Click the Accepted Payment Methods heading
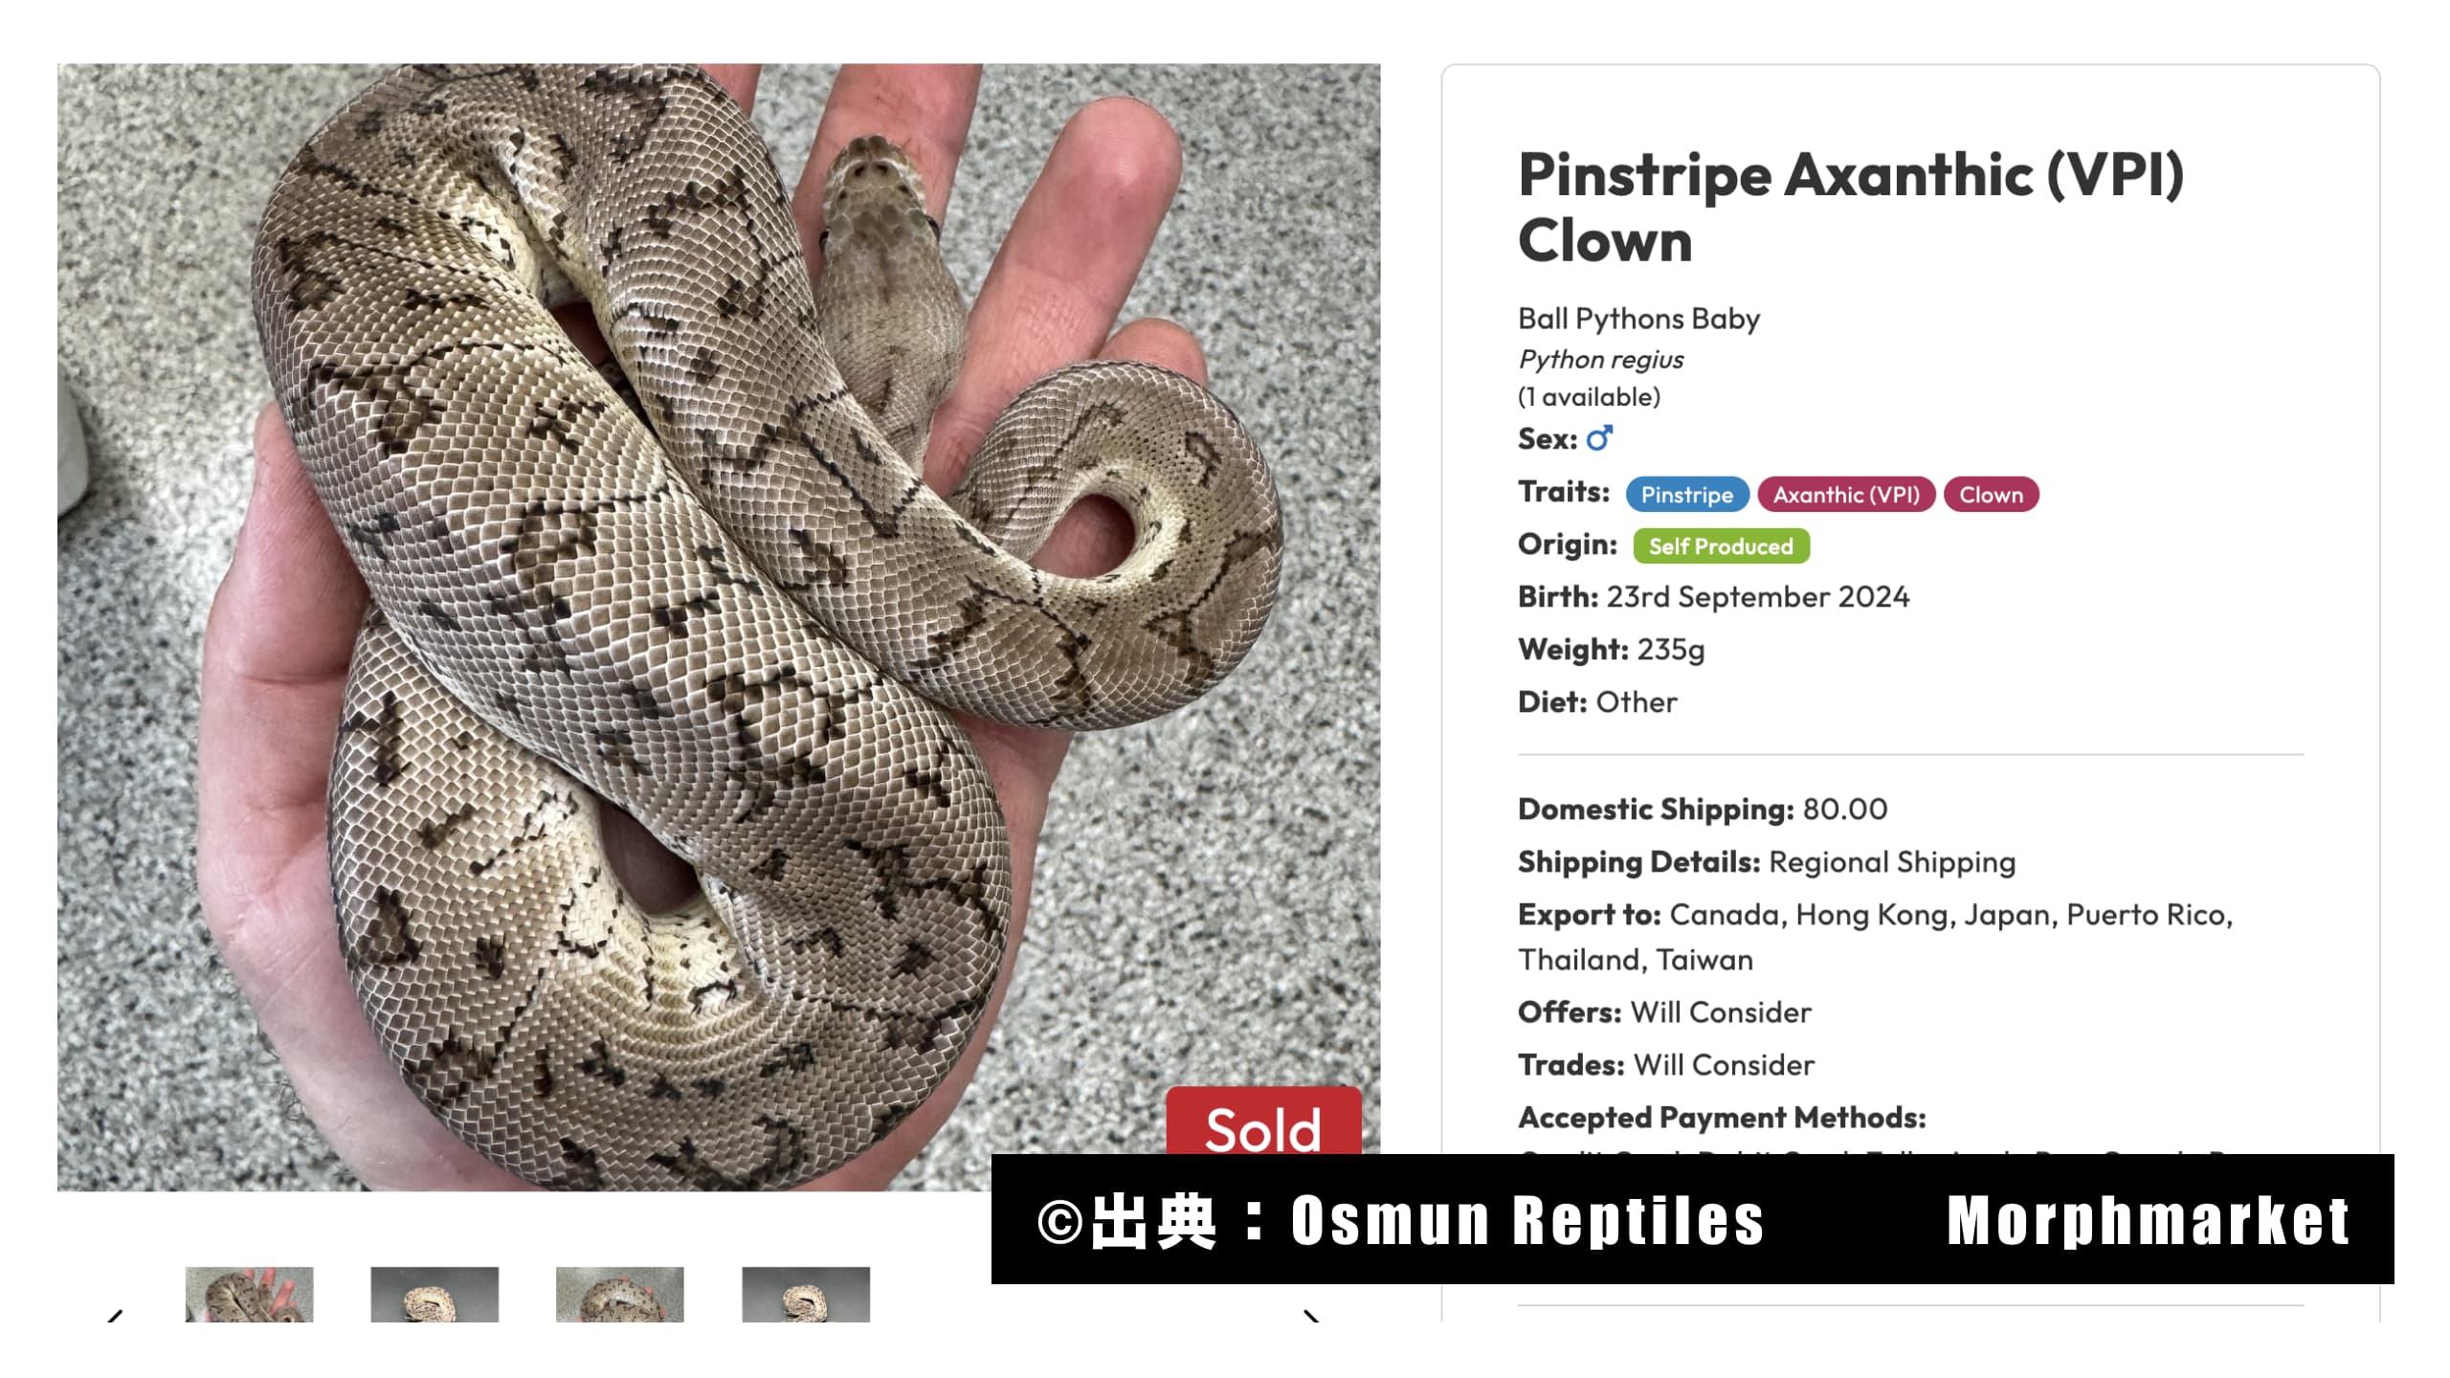Screen dimensions: 2450x1378 pos(1721,1118)
